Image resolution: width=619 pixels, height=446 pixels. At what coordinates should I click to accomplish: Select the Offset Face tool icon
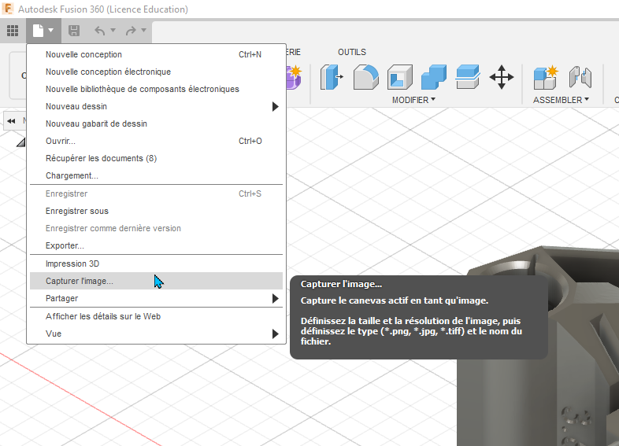(468, 77)
